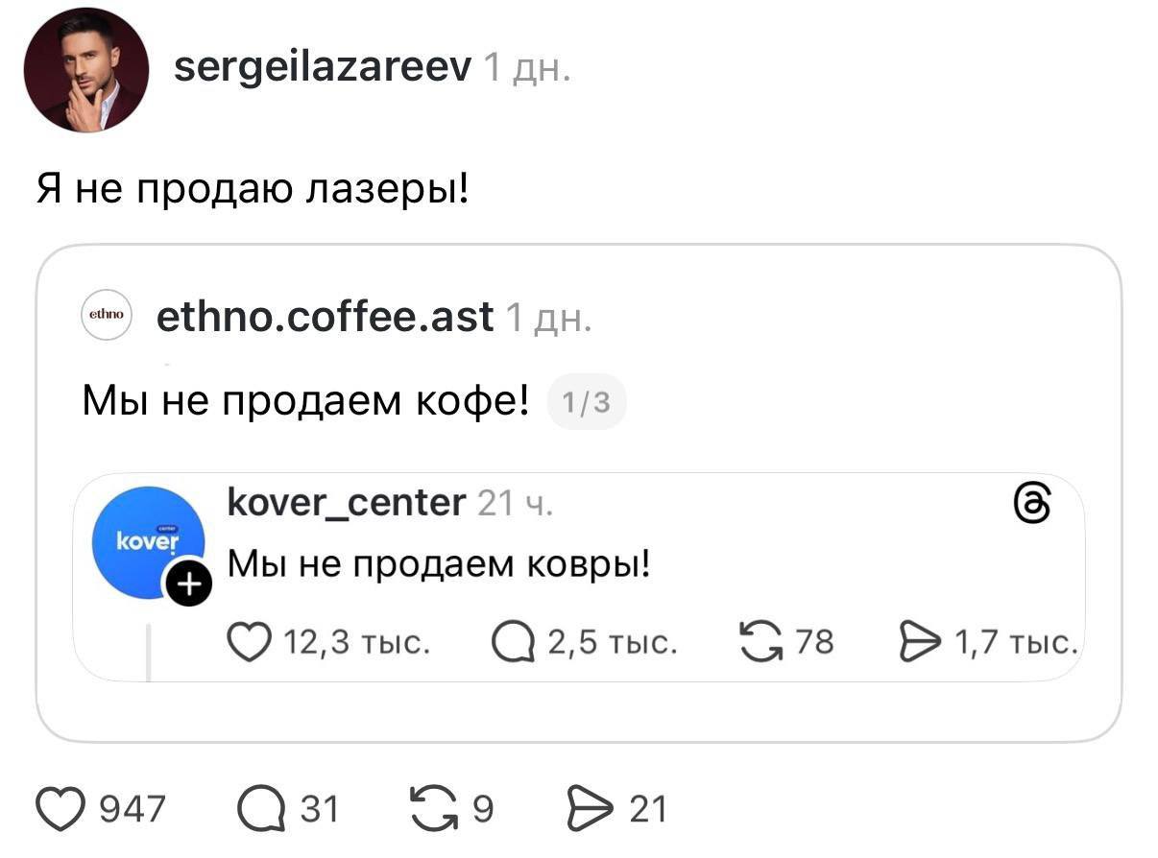Like sergeilazareev's post with the heart icon

click(x=61, y=809)
